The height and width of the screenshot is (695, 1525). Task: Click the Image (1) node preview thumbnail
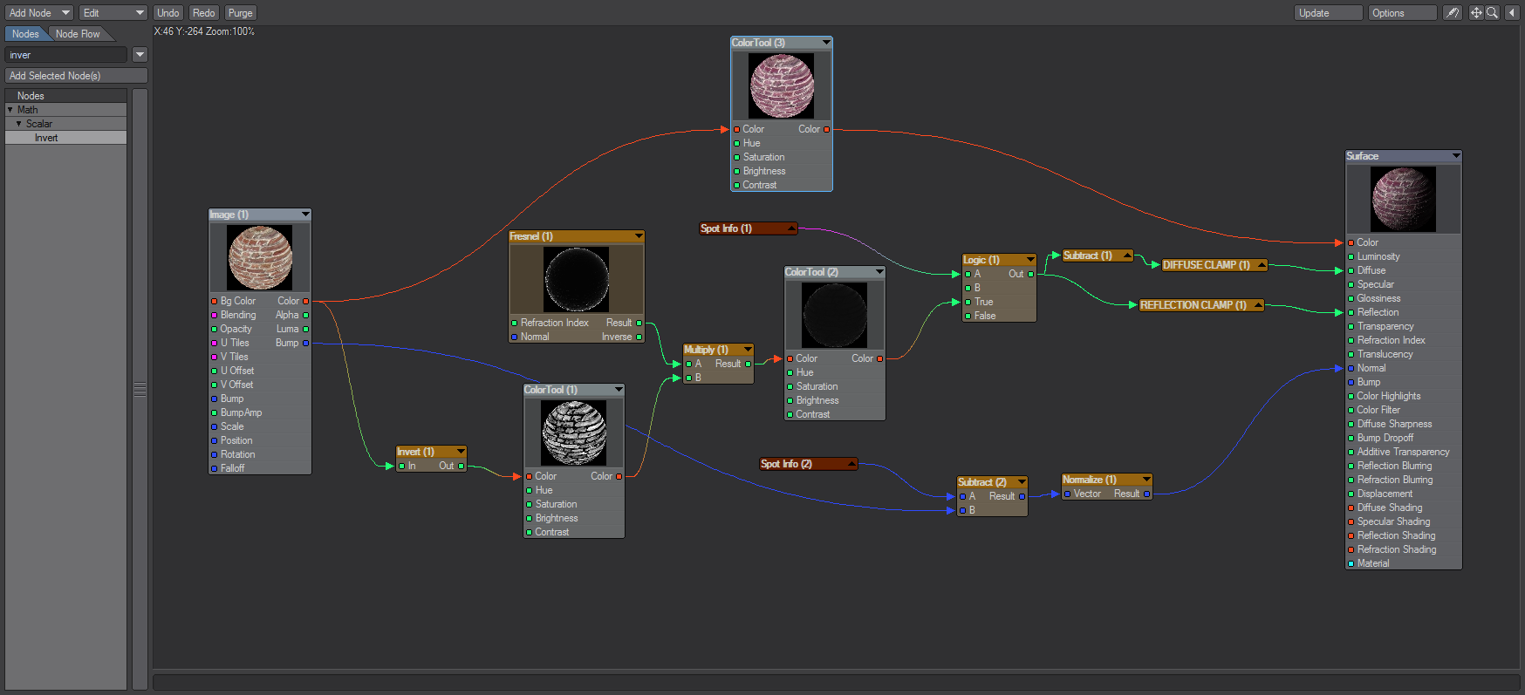point(260,258)
